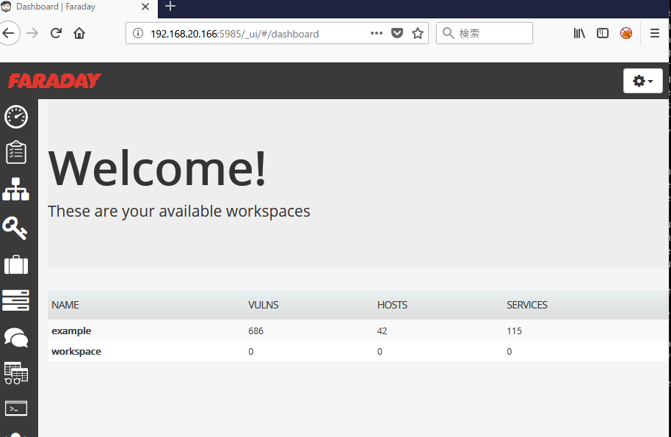Click the 115 services value
Screen dimensions: 671x437
[x=515, y=331]
